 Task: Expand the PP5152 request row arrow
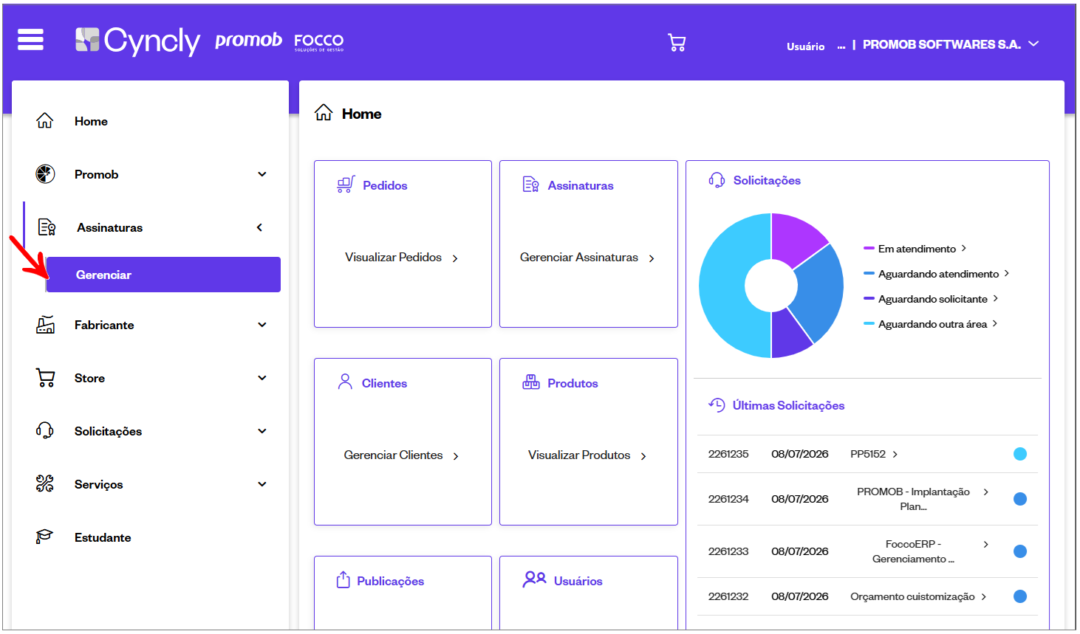895,455
